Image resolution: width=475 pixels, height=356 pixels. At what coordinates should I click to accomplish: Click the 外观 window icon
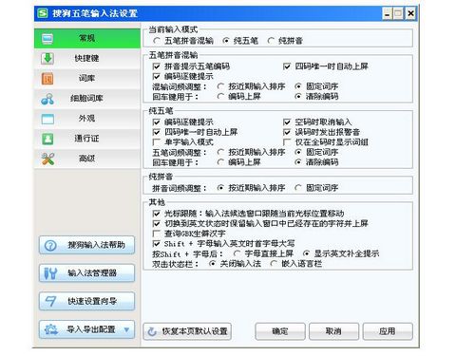47,119
